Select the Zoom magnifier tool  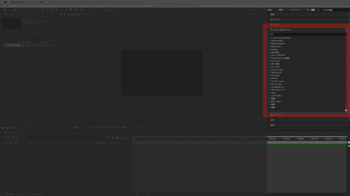[19, 9]
